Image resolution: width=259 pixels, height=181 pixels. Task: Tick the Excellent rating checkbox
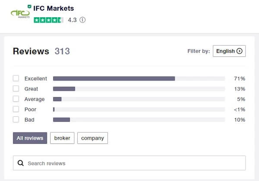point(16,78)
